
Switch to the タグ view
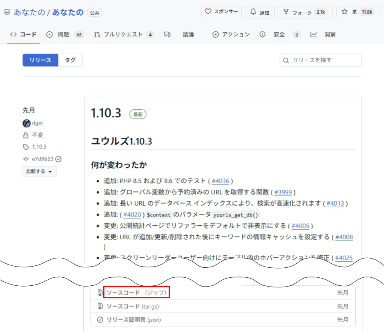[x=70, y=60]
